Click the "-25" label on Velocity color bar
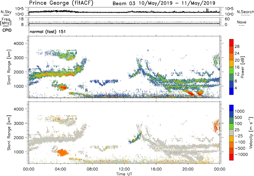This screenshot has height=176, width=254. point(239,136)
